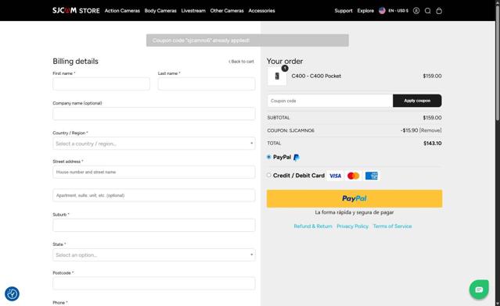Click the PayPal logo beside the radio option

(x=297, y=158)
